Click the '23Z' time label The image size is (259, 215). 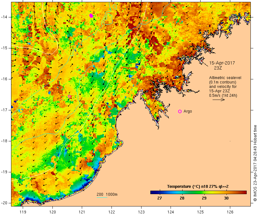[218, 68]
